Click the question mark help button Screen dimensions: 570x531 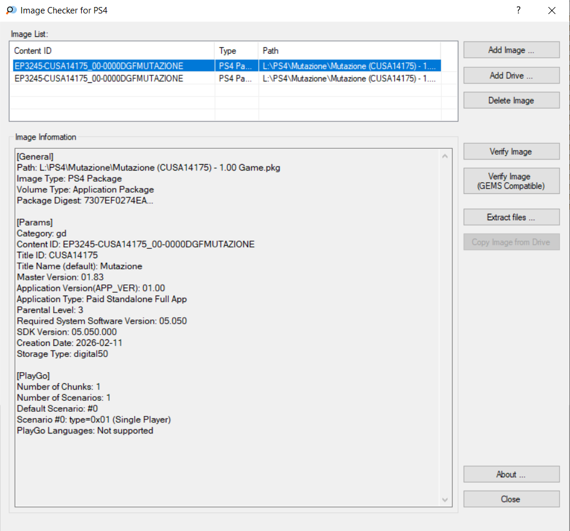[x=518, y=11]
